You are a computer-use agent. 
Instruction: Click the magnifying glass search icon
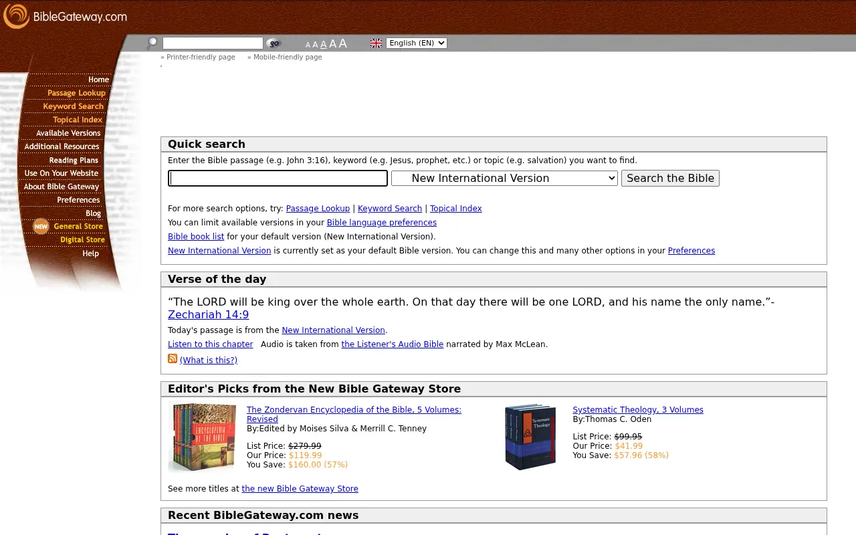[x=152, y=43]
